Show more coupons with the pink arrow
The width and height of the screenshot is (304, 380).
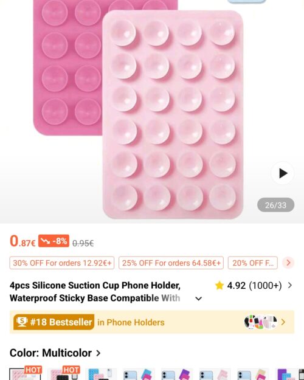click(288, 263)
